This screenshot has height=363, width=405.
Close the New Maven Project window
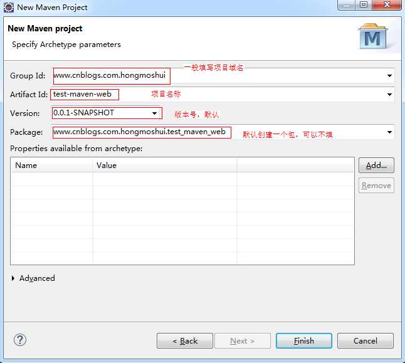coord(387,4)
